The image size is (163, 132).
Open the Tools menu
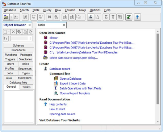(82, 10)
